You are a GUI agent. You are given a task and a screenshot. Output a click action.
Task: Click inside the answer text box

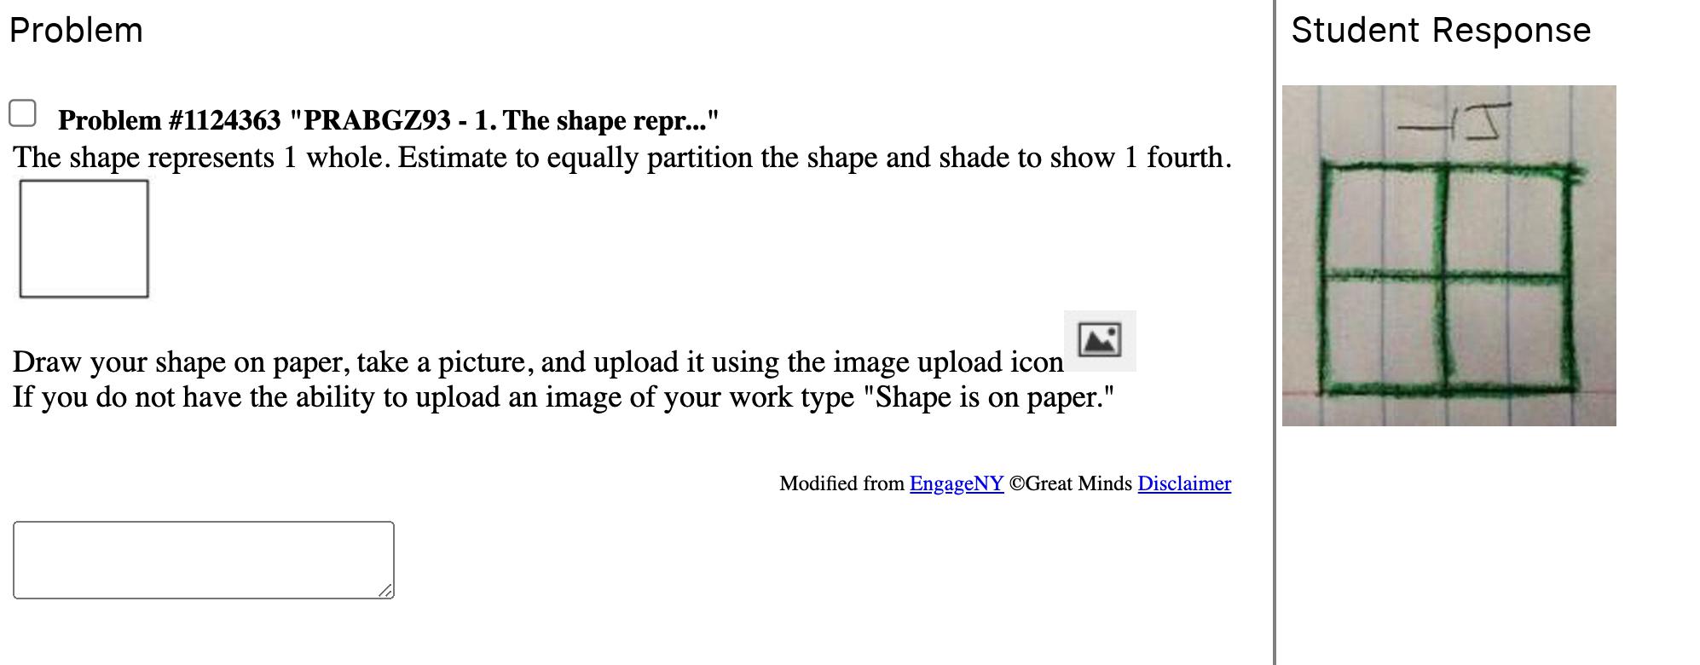(x=203, y=559)
